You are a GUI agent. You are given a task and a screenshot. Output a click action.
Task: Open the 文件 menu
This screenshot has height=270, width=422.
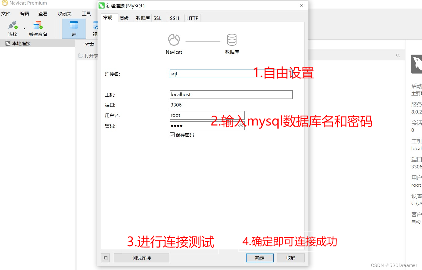[6, 13]
